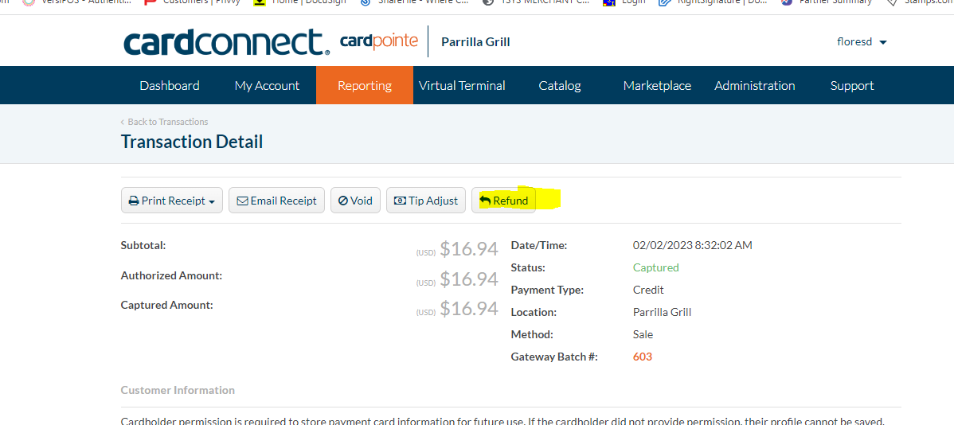This screenshot has width=954, height=425.
Task: Open the Print Receipt dropdown
Action: pyautogui.click(x=171, y=200)
